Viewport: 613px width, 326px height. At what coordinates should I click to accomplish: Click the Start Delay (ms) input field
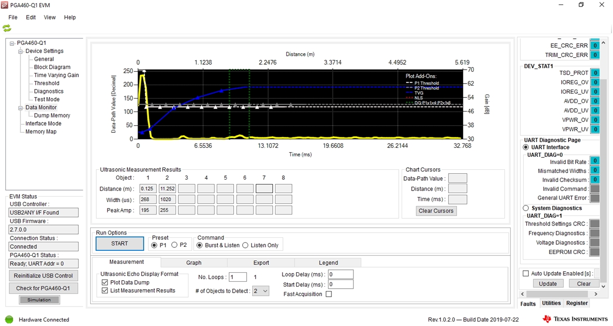pos(340,284)
